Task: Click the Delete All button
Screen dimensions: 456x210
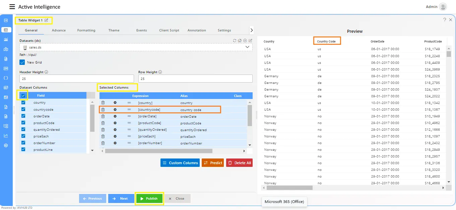Action: coord(239,163)
